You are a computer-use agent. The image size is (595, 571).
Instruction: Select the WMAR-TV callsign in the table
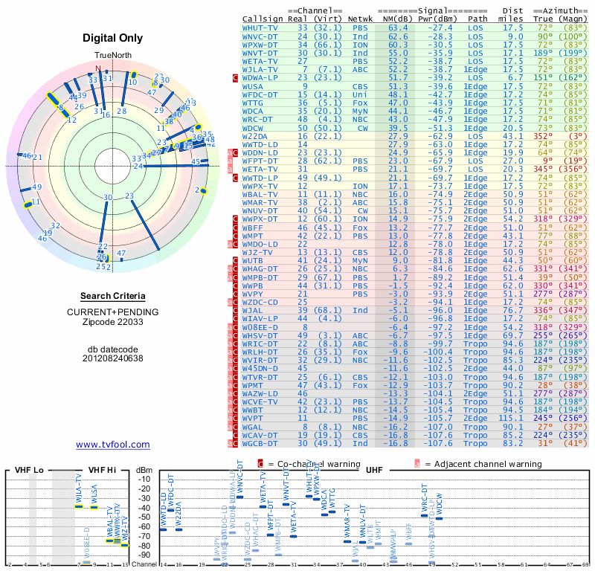click(x=260, y=202)
